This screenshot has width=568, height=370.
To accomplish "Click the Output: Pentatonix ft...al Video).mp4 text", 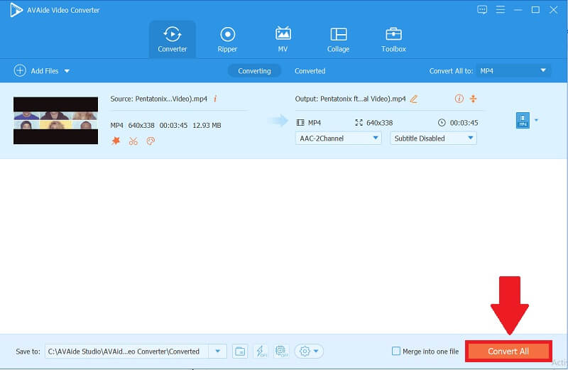I will coord(350,99).
